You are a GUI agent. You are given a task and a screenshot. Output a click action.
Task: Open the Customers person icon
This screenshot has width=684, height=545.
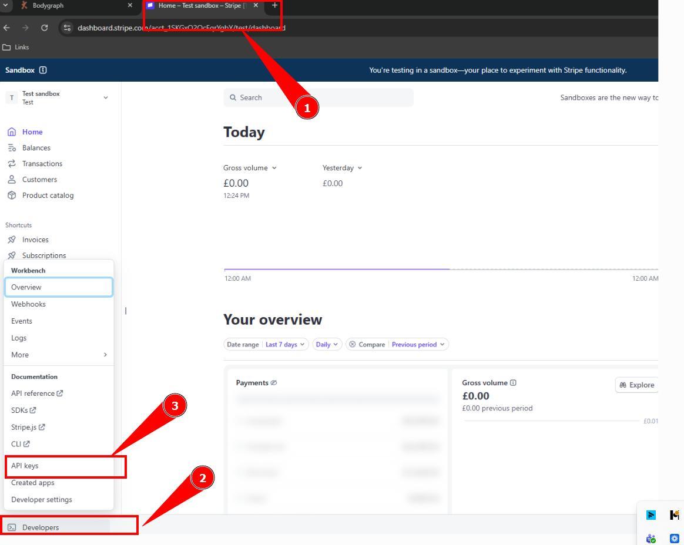(x=12, y=180)
